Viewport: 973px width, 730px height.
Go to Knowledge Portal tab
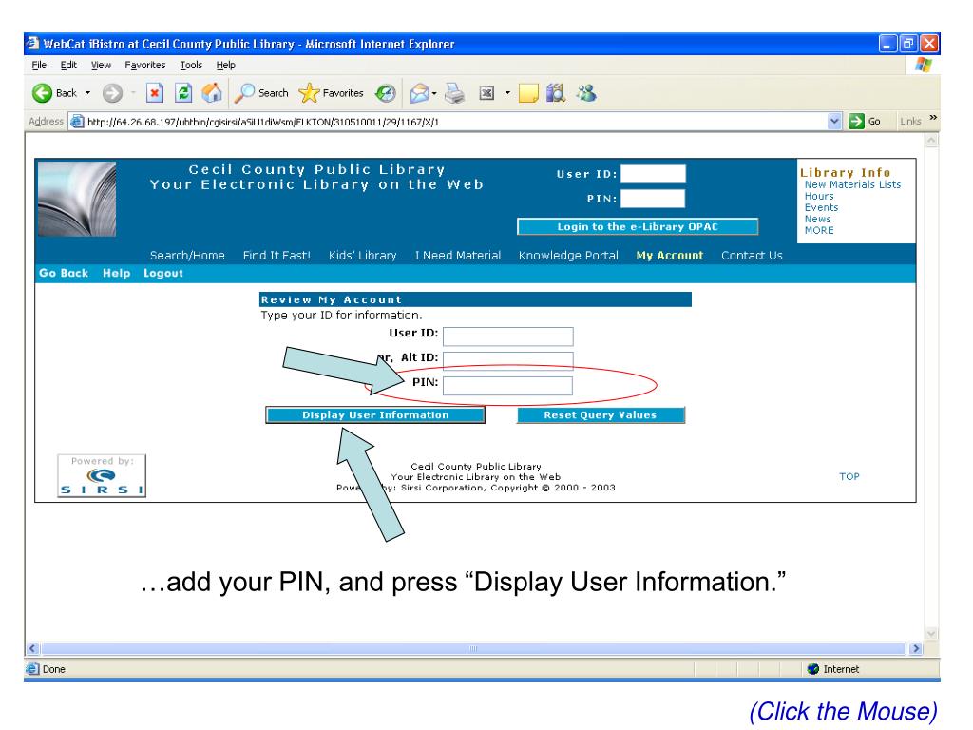click(x=568, y=255)
